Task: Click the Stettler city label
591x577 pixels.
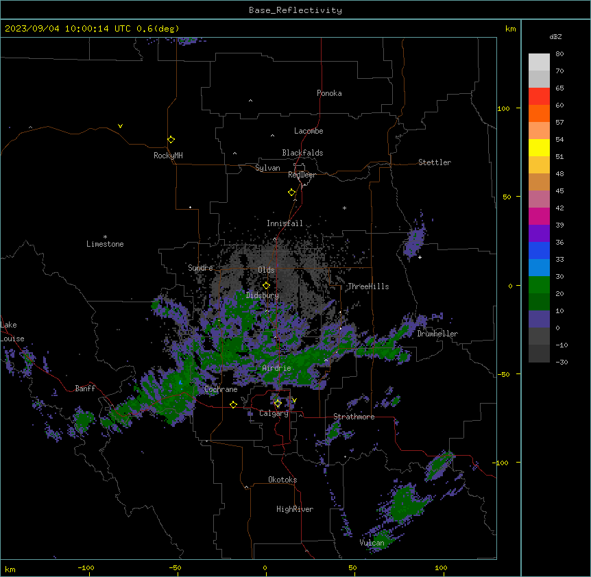Action: (x=434, y=162)
